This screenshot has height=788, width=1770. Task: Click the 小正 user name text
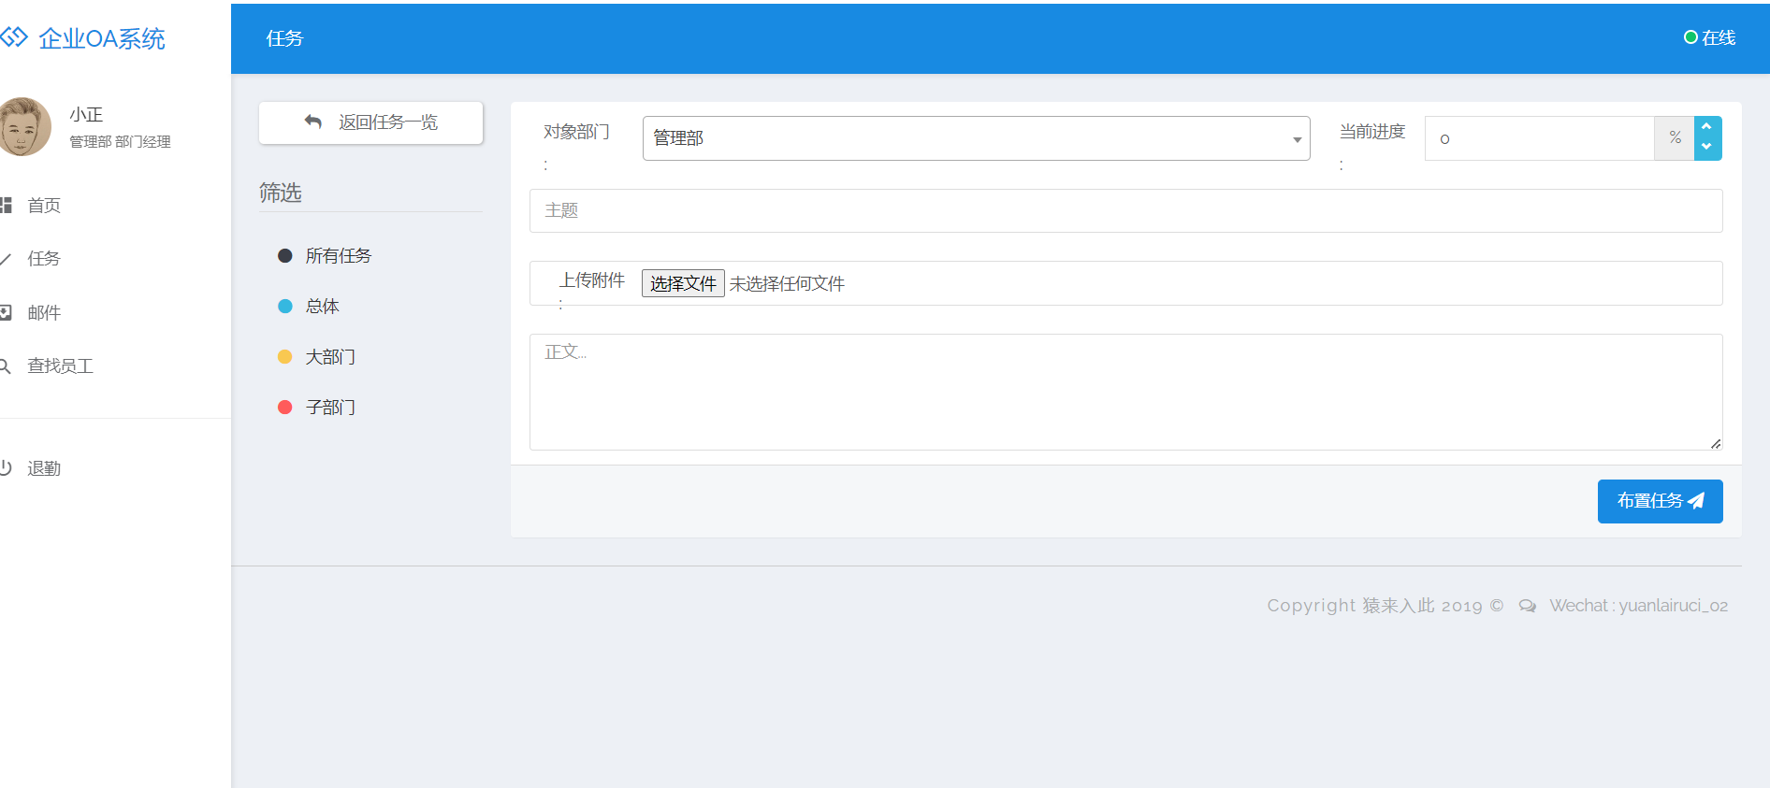pos(86,114)
